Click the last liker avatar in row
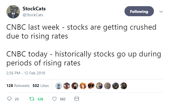Screen dimensions: 173x106 coord(124,86)
